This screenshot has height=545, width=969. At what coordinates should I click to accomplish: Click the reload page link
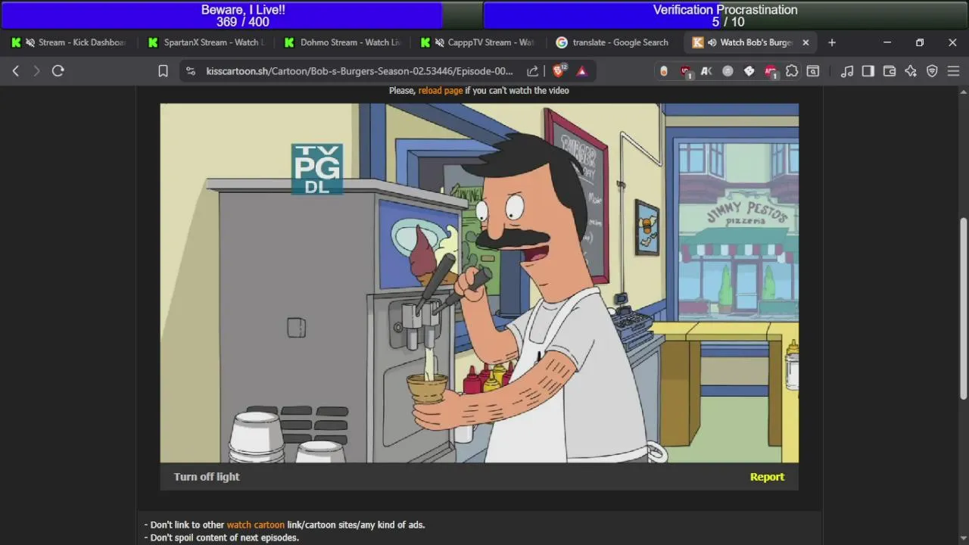coord(441,90)
